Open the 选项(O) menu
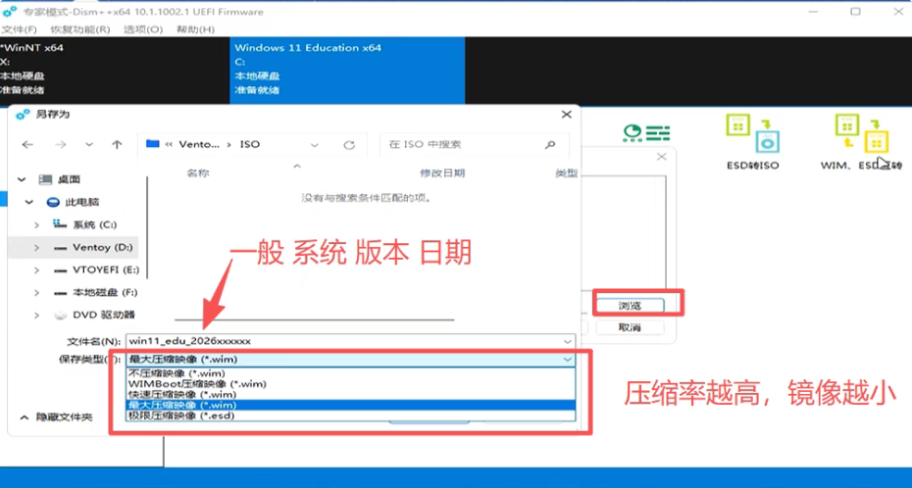The width and height of the screenshot is (912, 488). pyautogui.click(x=143, y=29)
